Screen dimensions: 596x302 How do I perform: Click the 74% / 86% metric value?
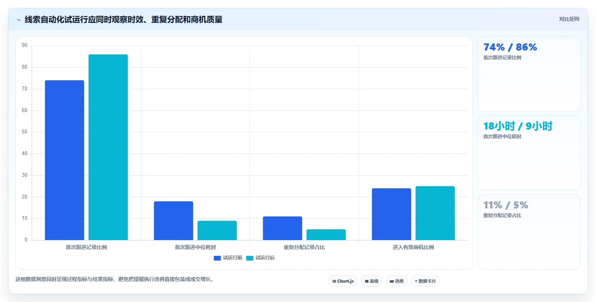point(510,47)
